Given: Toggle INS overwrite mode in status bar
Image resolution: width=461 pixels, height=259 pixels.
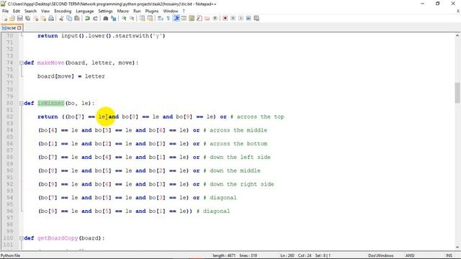Looking at the screenshot, I should click(449, 255).
